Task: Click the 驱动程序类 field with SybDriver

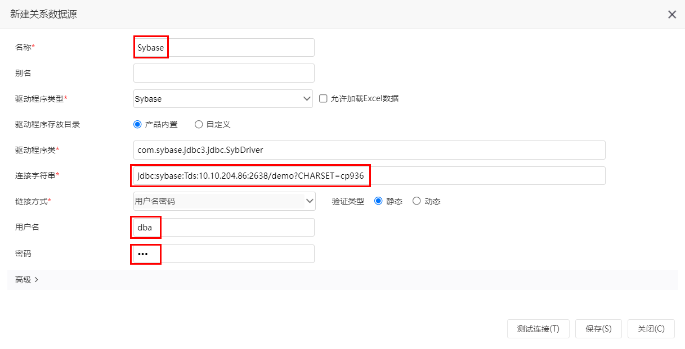Action: (369, 150)
